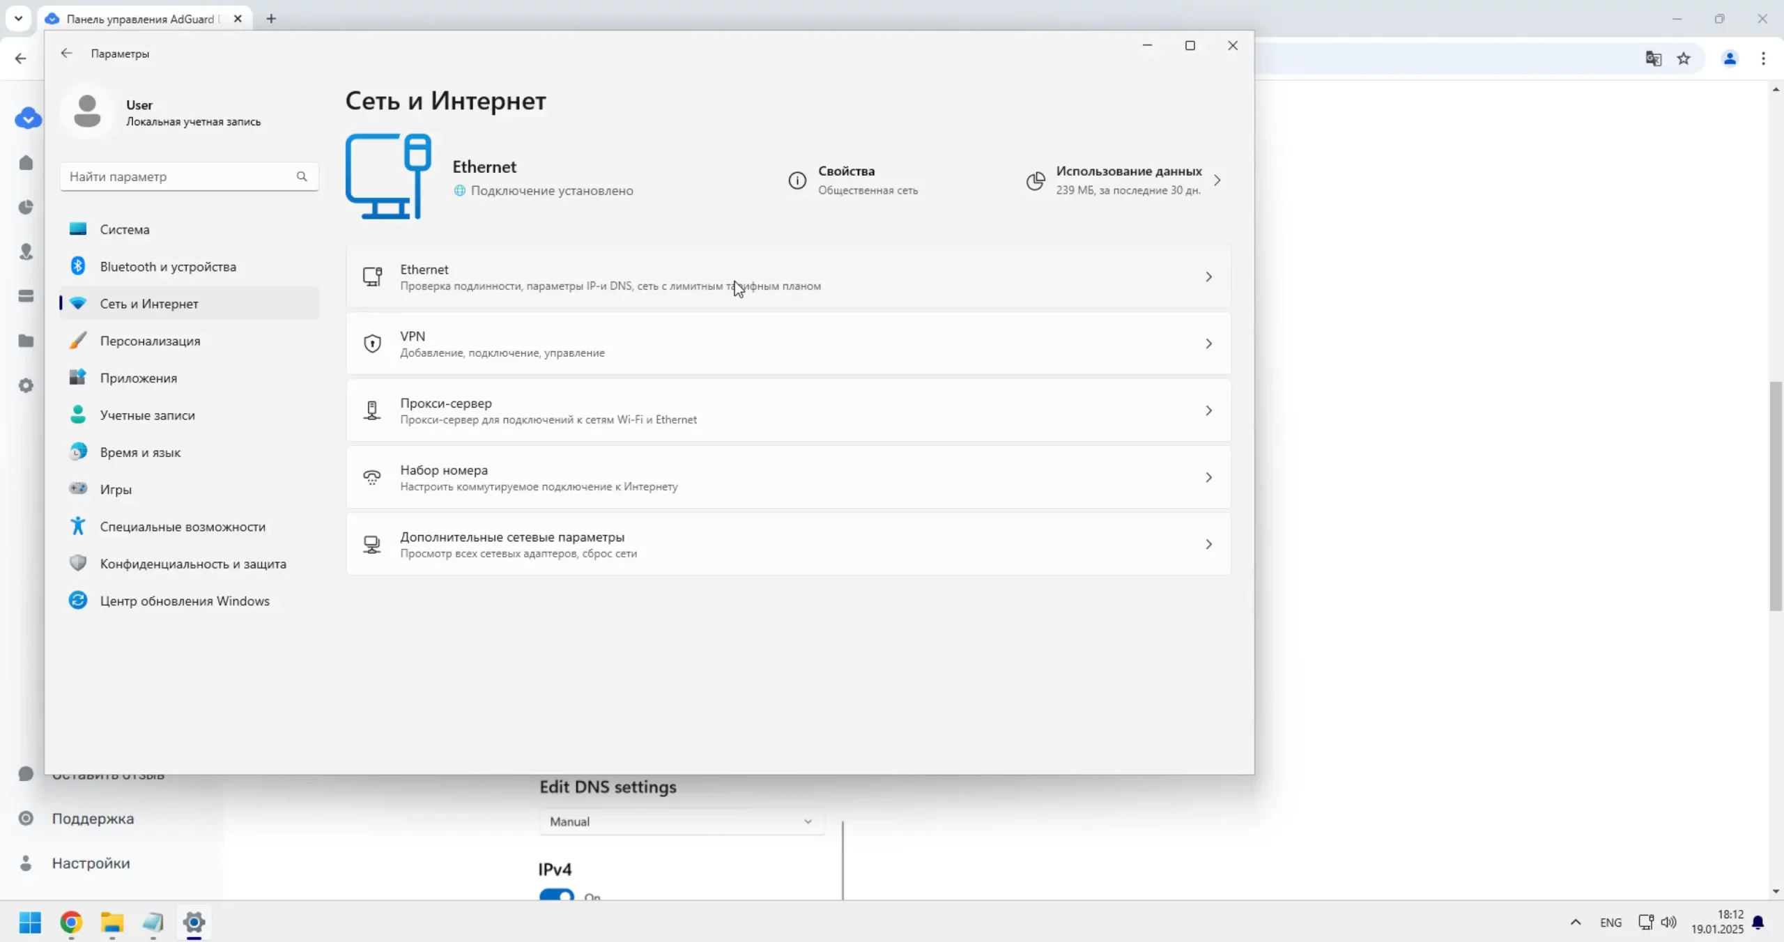
Task: Expand the Ethernet settings row chevron
Action: click(x=1208, y=277)
